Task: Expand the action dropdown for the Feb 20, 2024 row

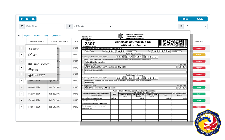Action: point(21,94)
